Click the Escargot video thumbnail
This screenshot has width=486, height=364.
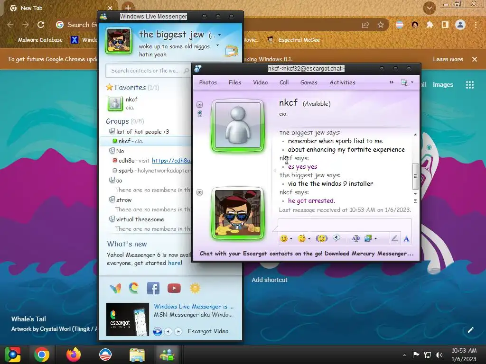[x=127, y=319]
